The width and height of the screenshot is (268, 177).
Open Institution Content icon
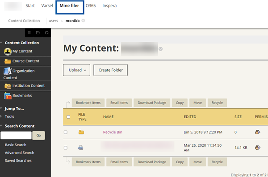[x=8, y=86]
